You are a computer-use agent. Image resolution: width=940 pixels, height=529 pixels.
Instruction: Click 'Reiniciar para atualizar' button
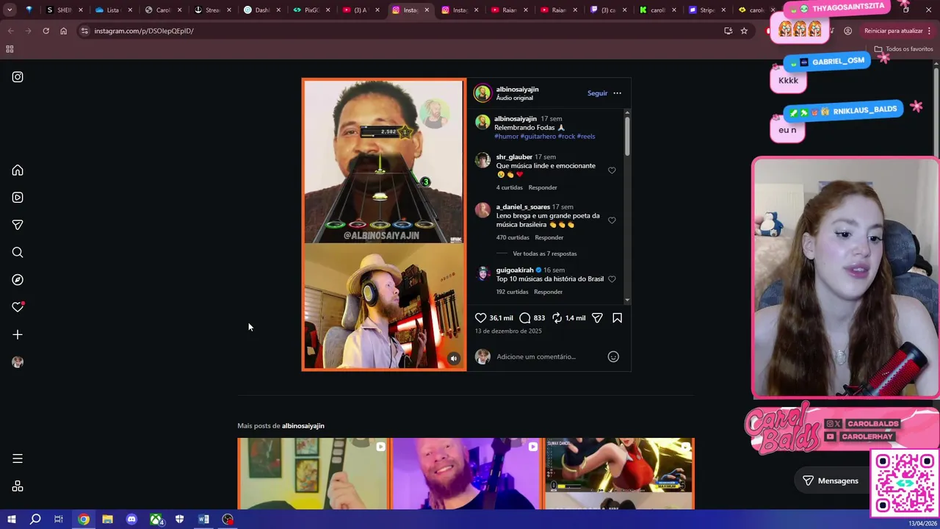click(x=893, y=31)
